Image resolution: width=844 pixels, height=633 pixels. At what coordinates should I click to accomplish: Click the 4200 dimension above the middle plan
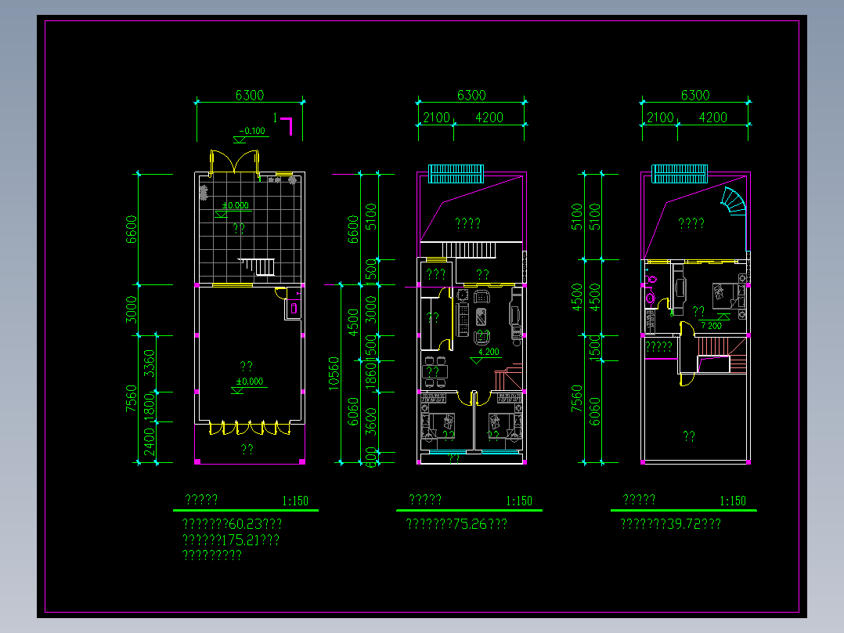point(489,118)
